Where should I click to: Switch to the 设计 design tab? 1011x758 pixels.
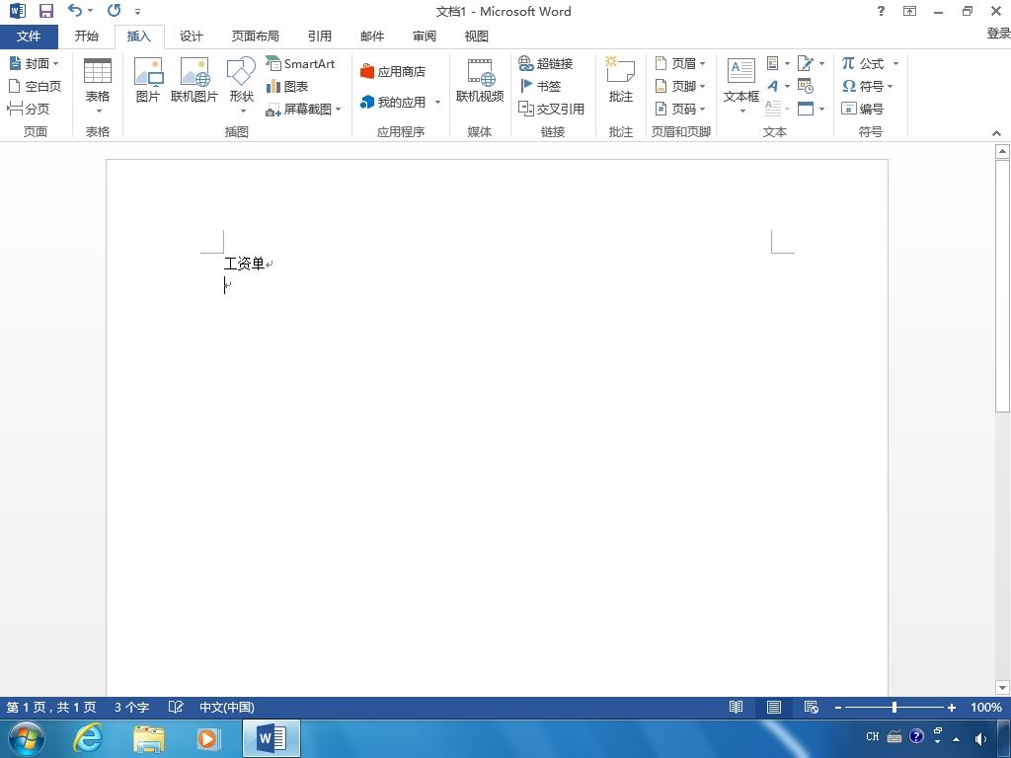click(191, 37)
